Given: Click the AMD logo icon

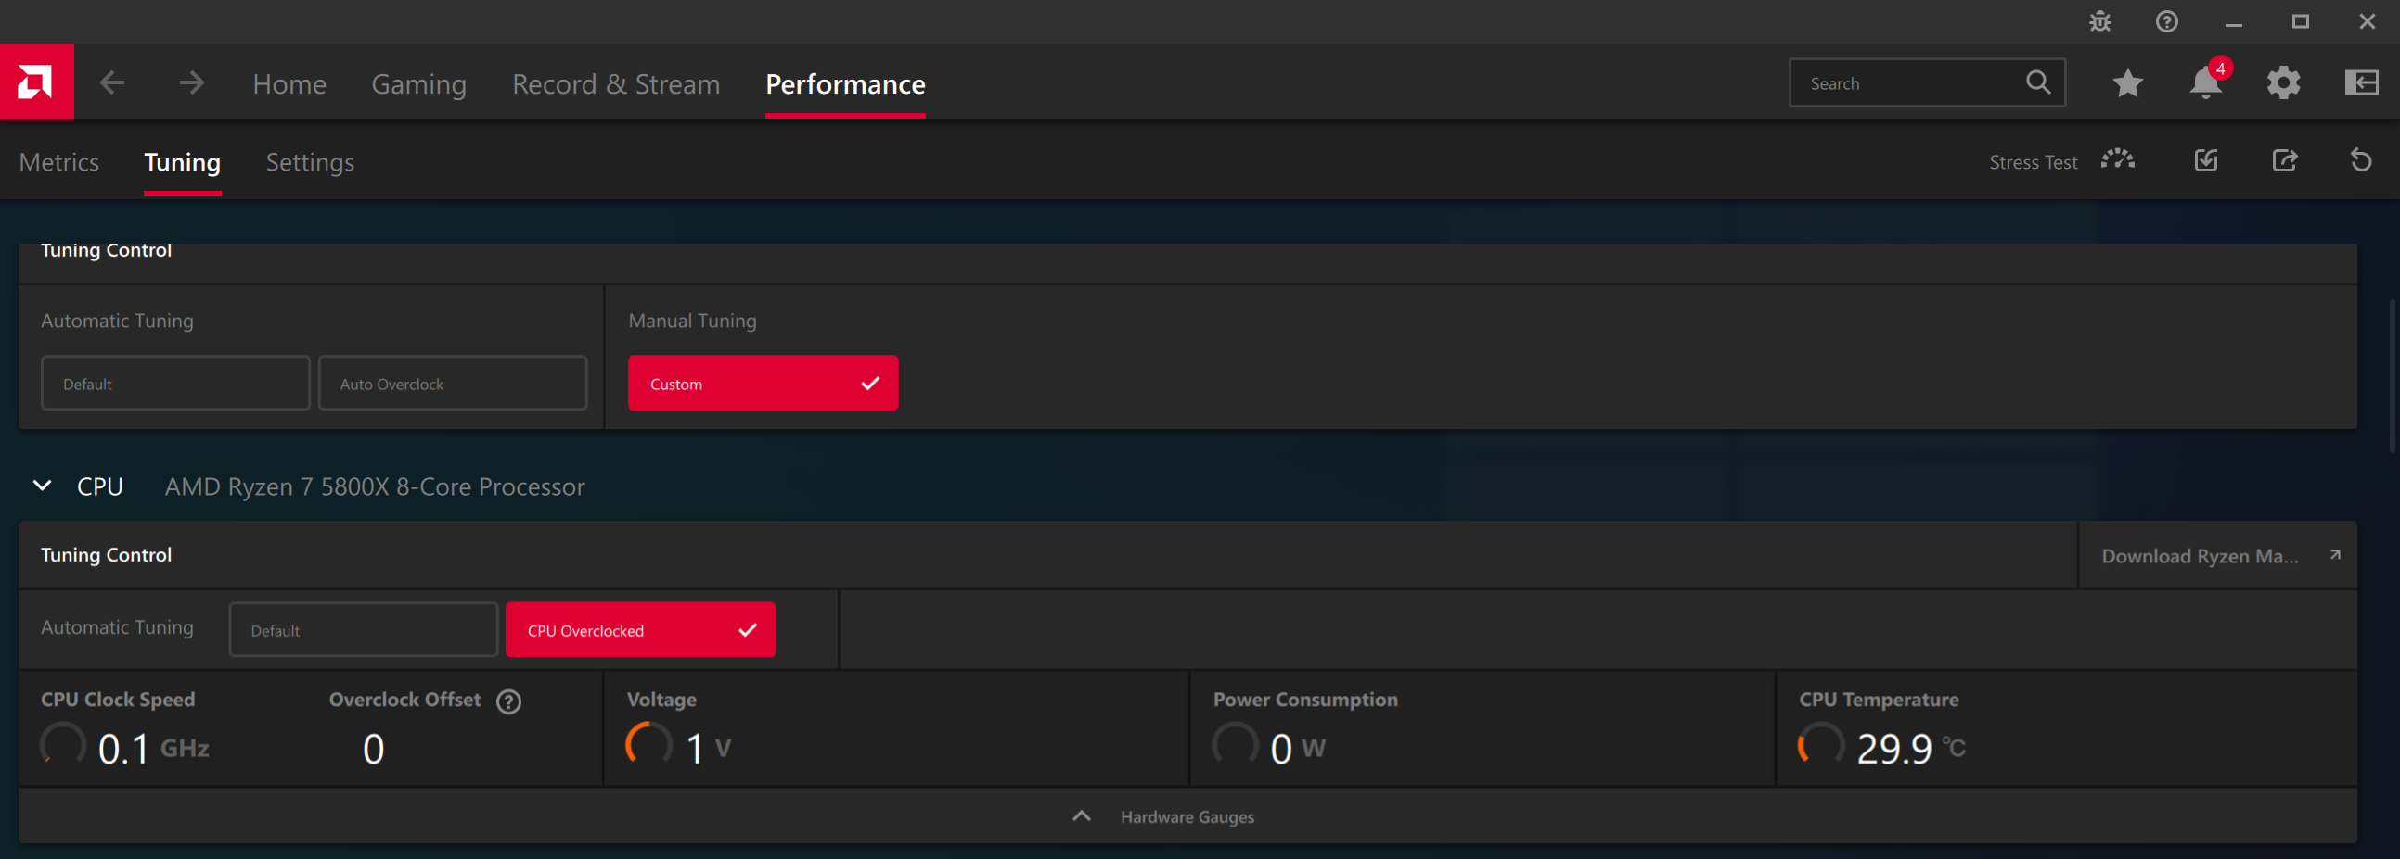Looking at the screenshot, I should pos(36,82).
